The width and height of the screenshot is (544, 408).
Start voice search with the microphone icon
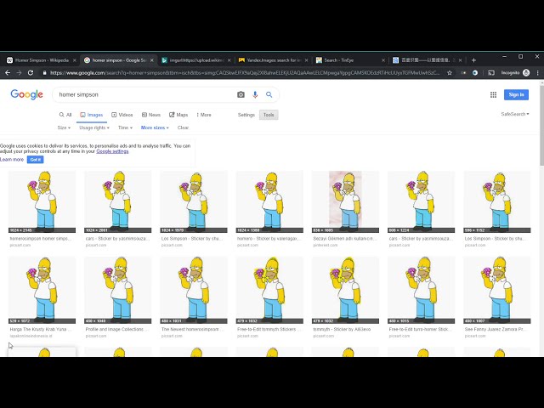coord(255,94)
